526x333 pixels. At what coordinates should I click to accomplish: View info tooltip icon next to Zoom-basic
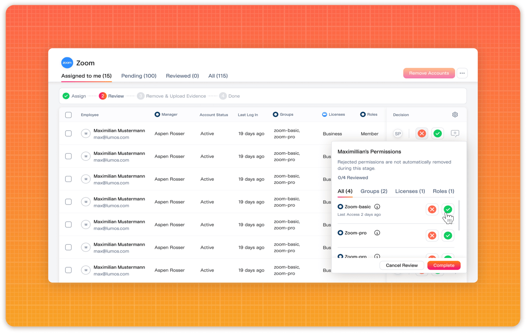point(377,206)
